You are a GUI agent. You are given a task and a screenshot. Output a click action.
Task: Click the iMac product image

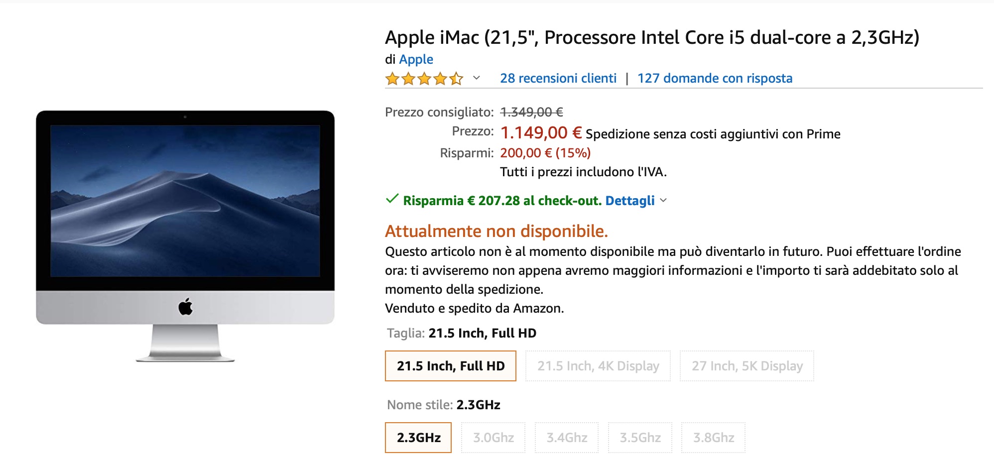point(185,209)
